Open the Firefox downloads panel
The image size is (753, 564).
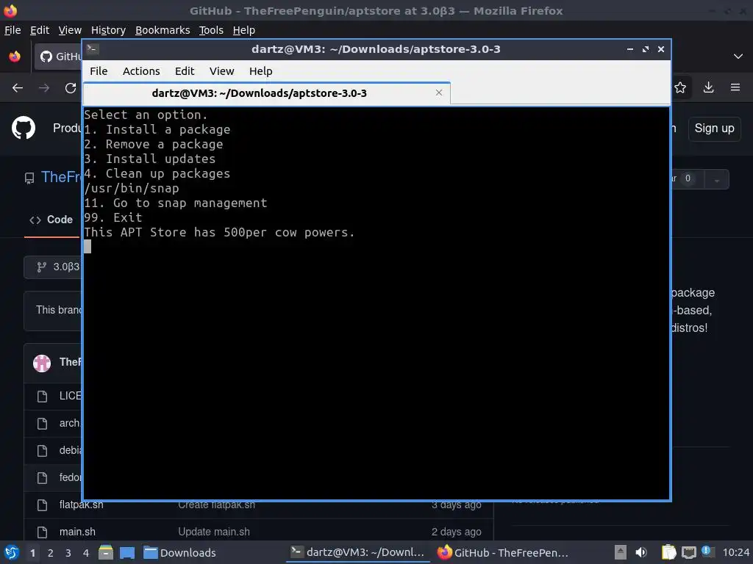(708, 87)
